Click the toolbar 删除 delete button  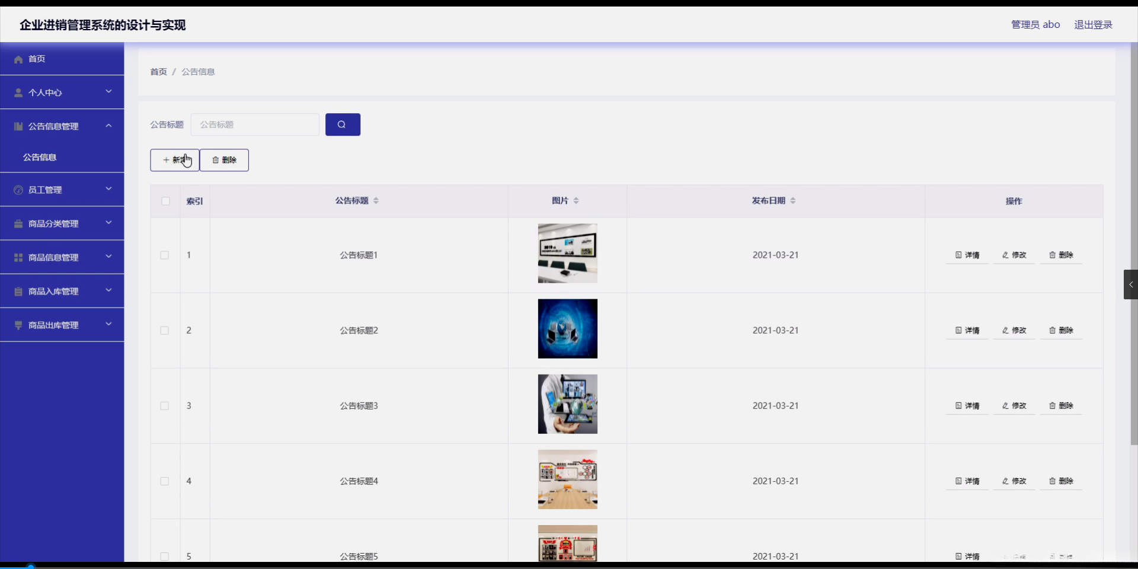(224, 160)
